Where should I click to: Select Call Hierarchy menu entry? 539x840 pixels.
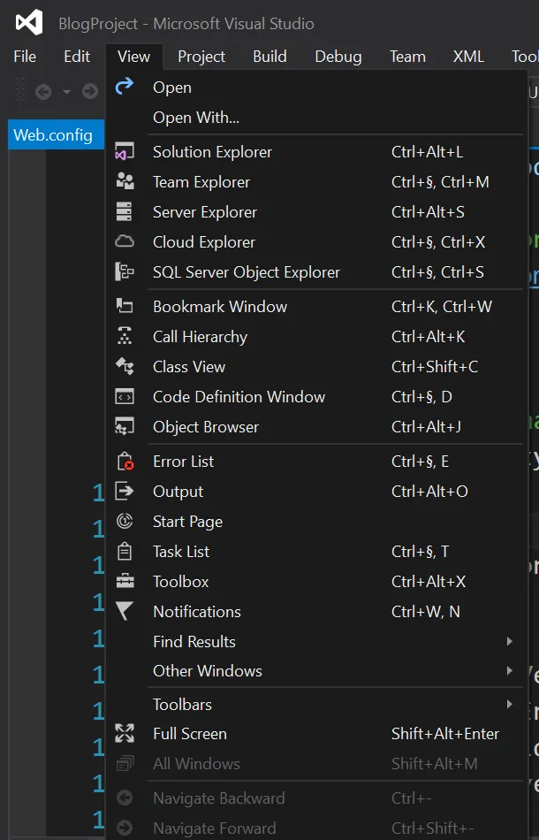(x=315, y=336)
